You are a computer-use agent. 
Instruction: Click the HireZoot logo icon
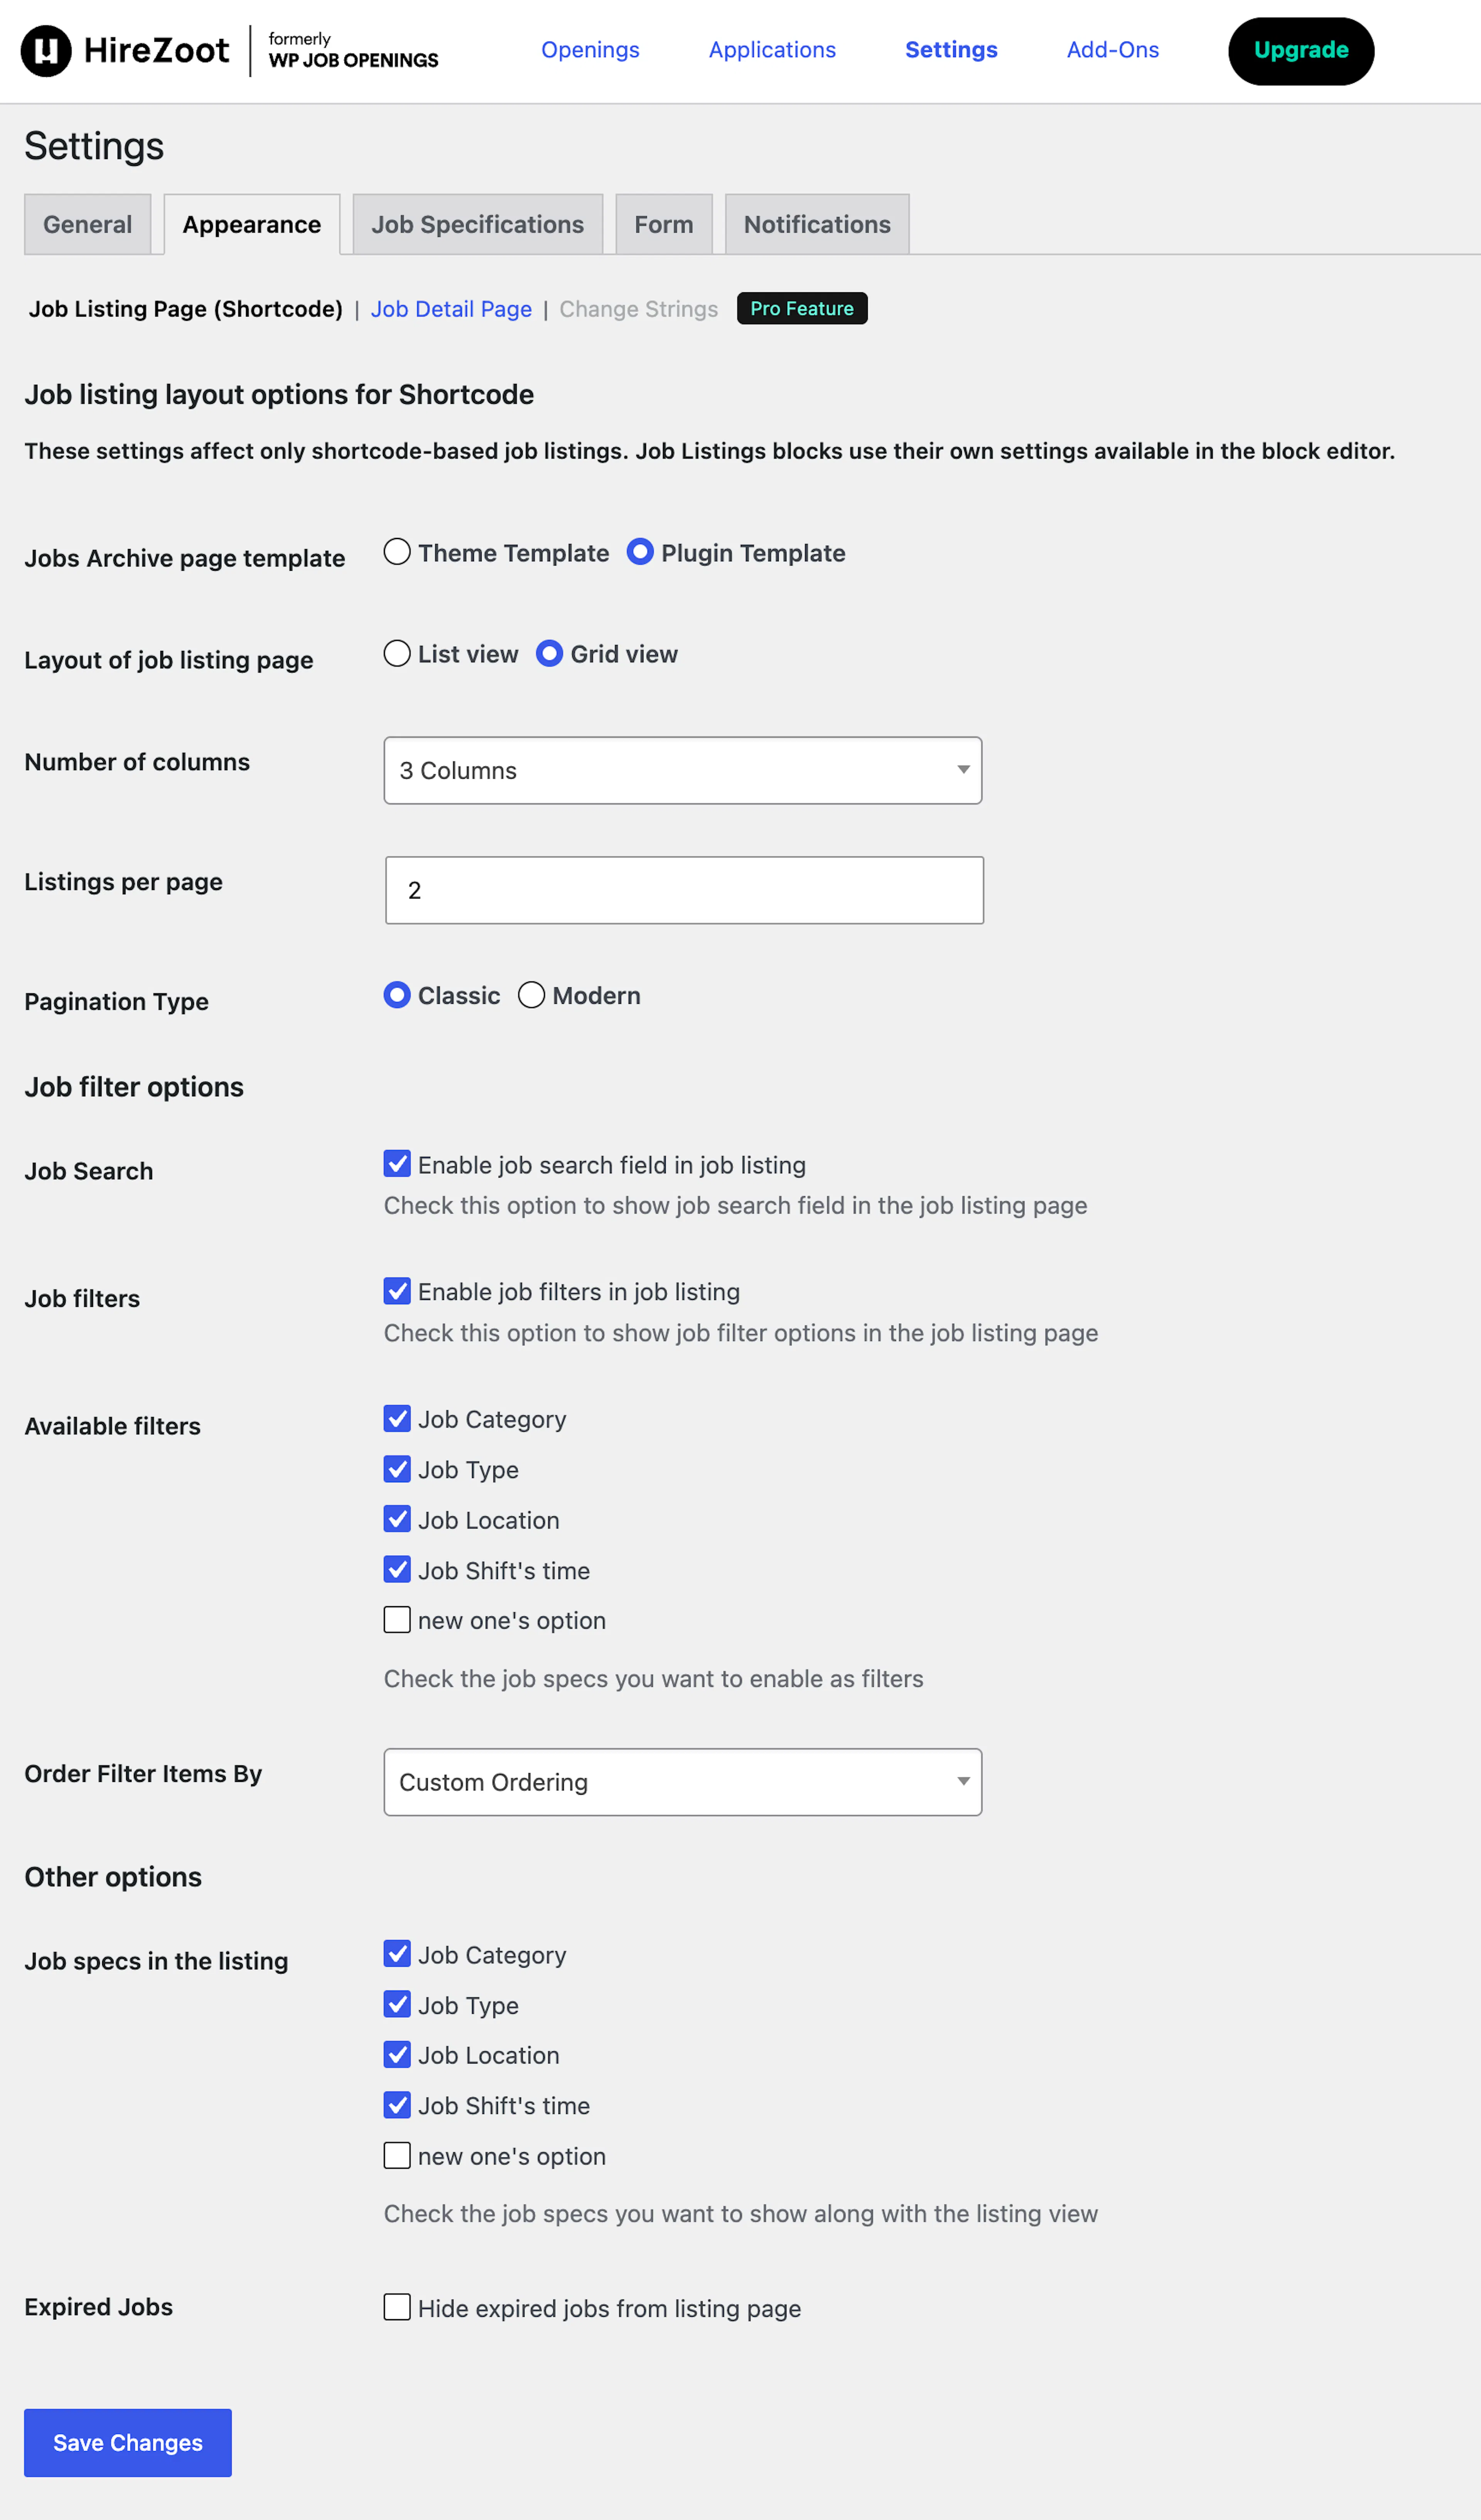46,50
